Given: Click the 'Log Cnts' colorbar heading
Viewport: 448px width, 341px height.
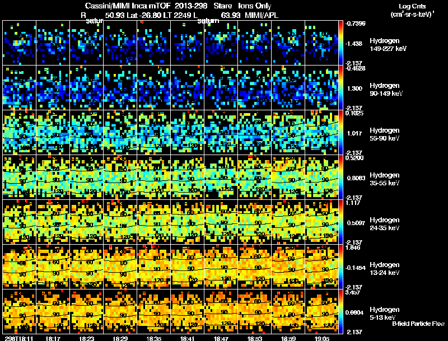Looking at the screenshot, I should coord(412,6).
